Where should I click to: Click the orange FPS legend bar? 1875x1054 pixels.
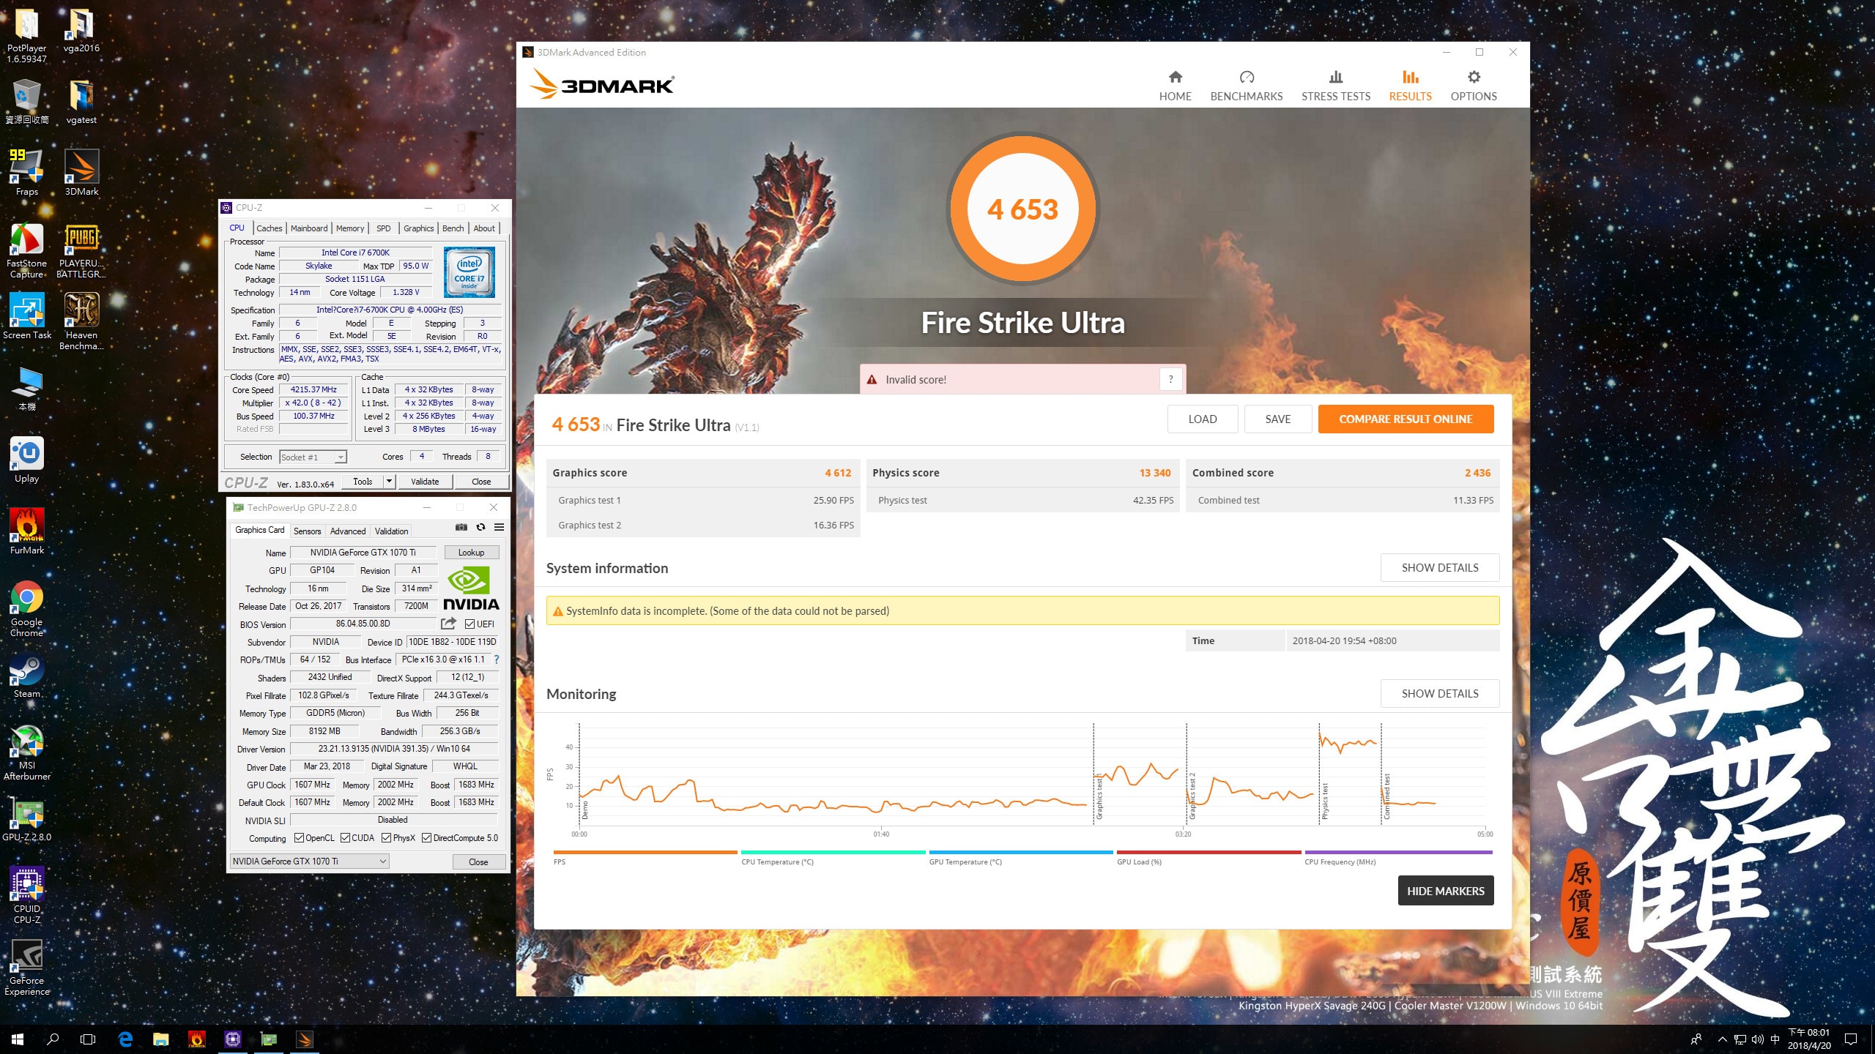645,852
